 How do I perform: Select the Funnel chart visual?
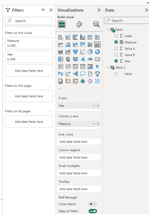point(75,52)
